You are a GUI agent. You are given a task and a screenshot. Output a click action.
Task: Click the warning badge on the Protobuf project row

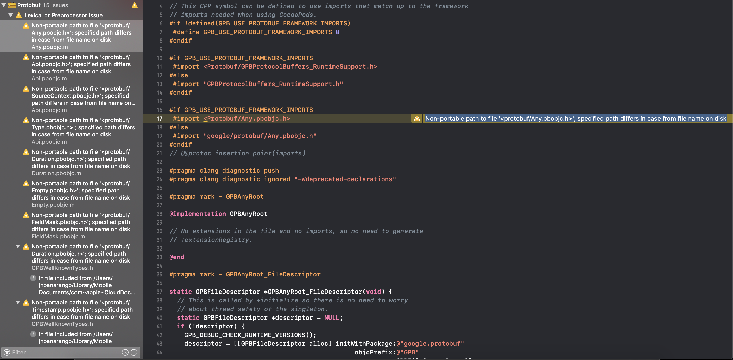134,5
